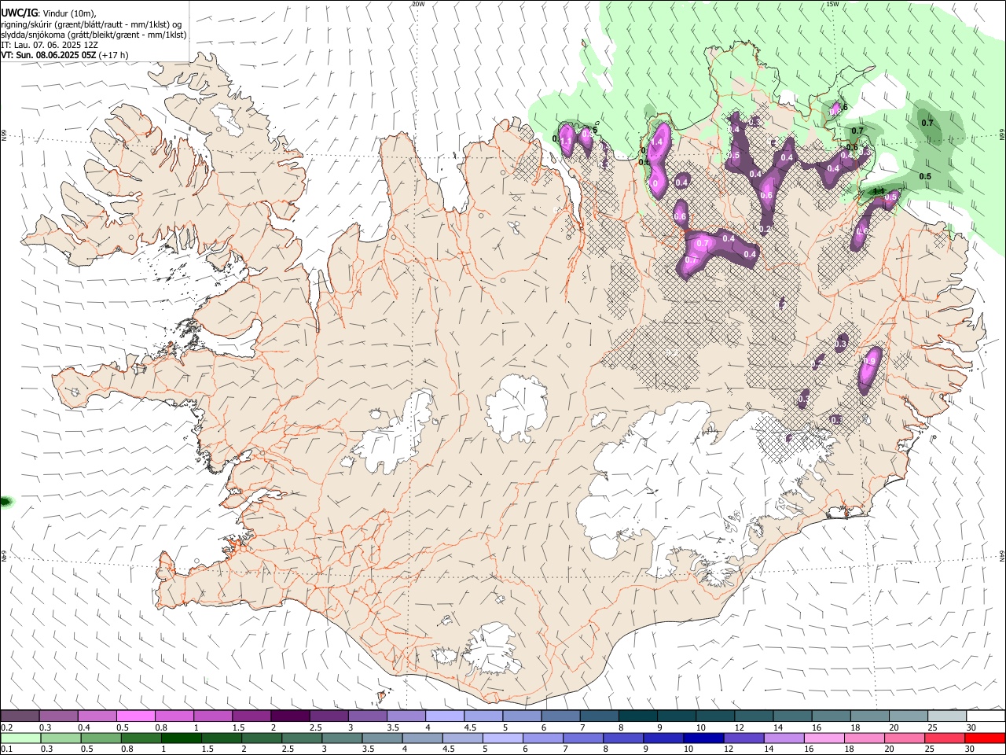Click the 1.4 snow value on the map
The image size is (1006, 755).
click(658, 142)
